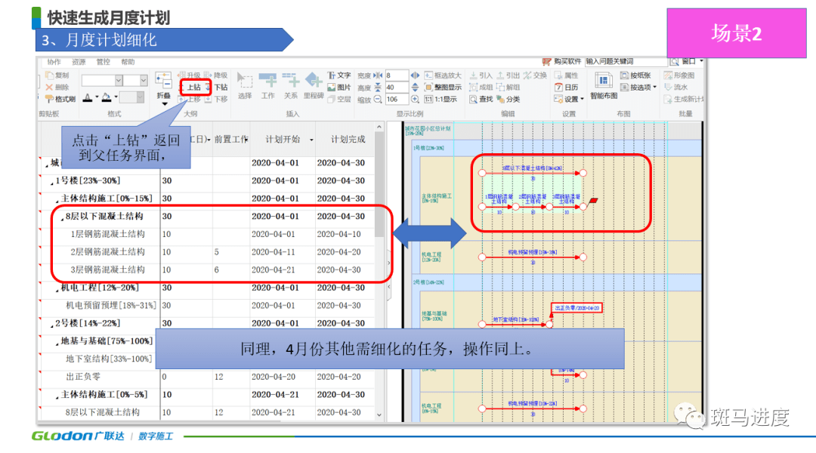Viewport: 816px width, 453px height.
Task: Click 引出 export icon
Action: click(x=501, y=75)
